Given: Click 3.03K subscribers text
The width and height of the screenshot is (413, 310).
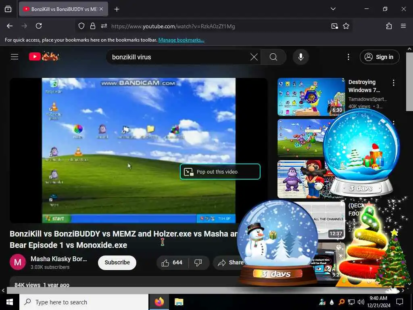Looking at the screenshot, I should (50, 267).
